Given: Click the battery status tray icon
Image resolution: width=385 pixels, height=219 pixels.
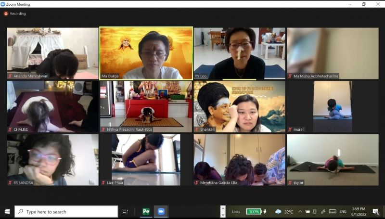Looking at the screenshot, I should (x=308, y=212).
